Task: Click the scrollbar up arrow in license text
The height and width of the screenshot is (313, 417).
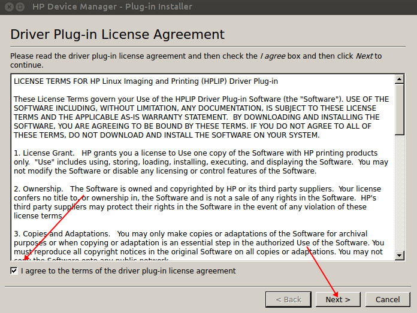Action: click(x=400, y=79)
